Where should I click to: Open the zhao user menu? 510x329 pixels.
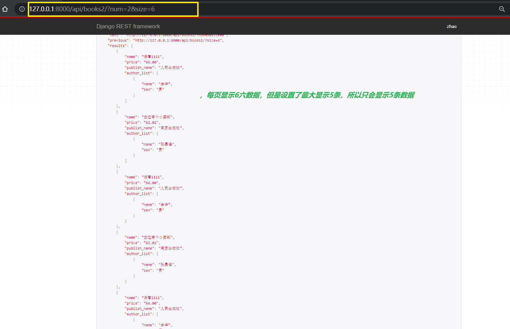click(x=452, y=26)
